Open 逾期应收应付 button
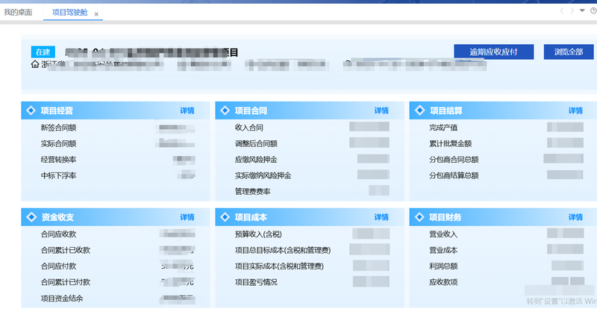The image size is (597, 309). pos(493,51)
